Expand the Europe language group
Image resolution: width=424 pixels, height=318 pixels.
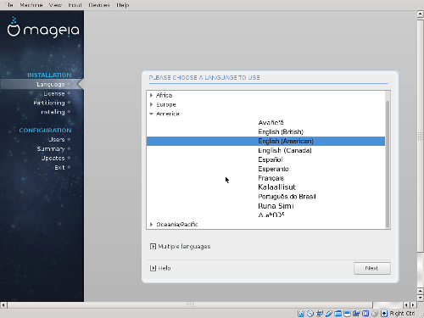(x=152, y=104)
